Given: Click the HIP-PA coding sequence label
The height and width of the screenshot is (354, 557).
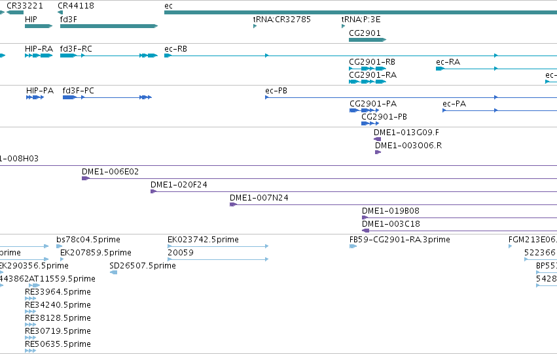Looking at the screenshot, I should point(40,90).
